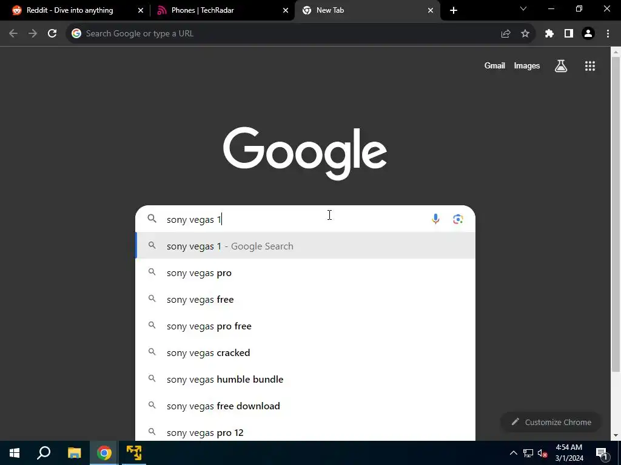Bookmark this tab with star icon
The image size is (621, 465).
[x=525, y=34]
